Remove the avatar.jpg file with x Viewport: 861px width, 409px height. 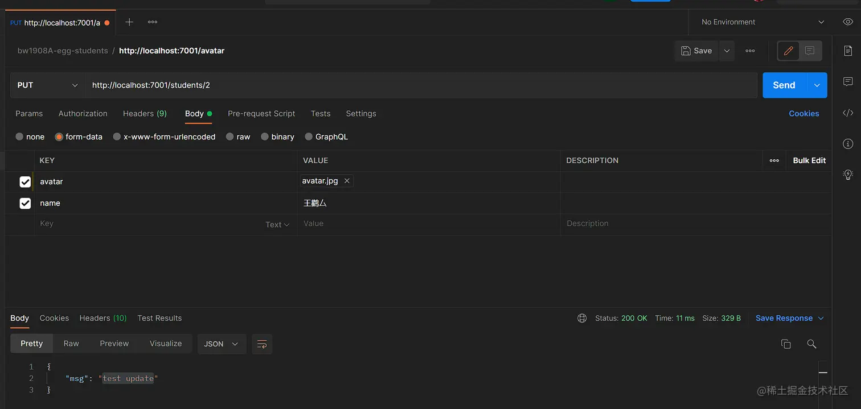pos(347,181)
